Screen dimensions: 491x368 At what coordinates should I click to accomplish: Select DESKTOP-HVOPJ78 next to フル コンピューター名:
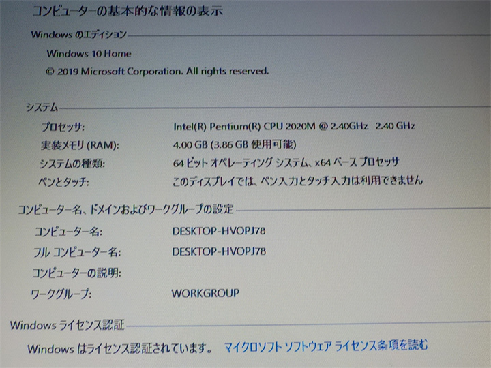(219, 251)
